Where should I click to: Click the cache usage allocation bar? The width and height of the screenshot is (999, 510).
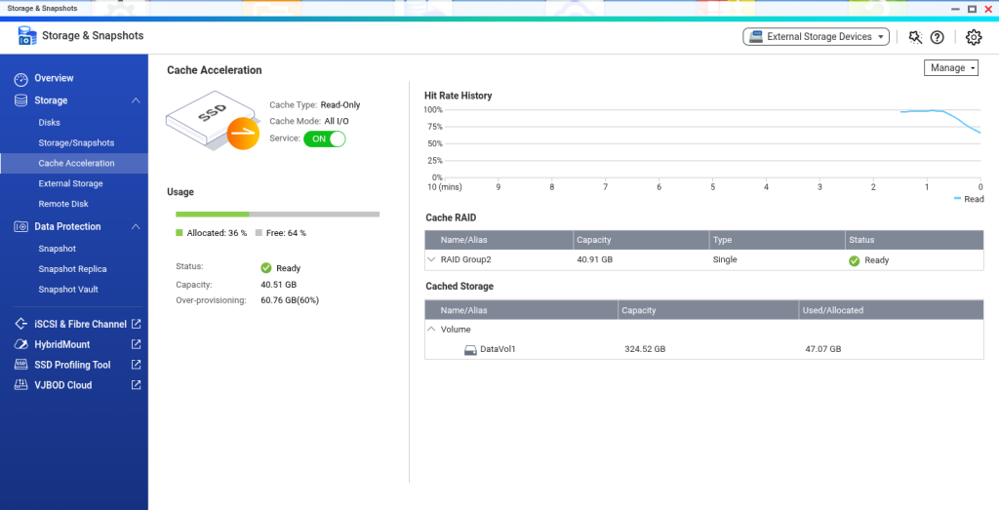point(277,214)
